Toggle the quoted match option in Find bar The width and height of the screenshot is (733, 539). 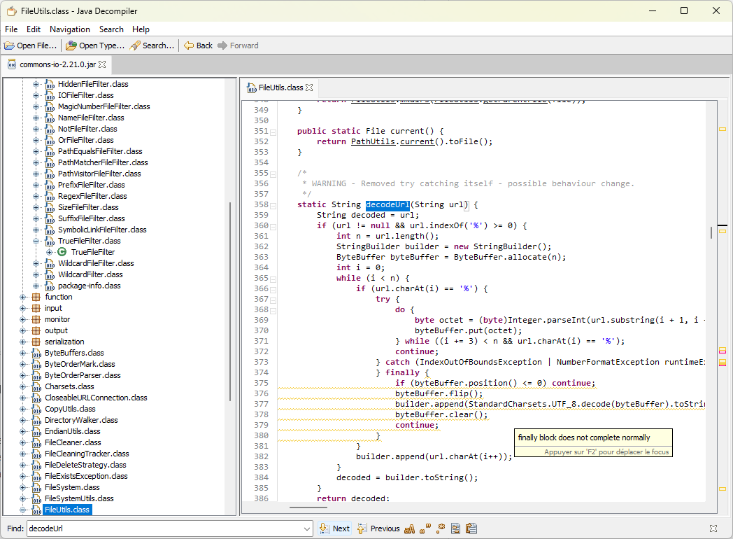(425, 528)
